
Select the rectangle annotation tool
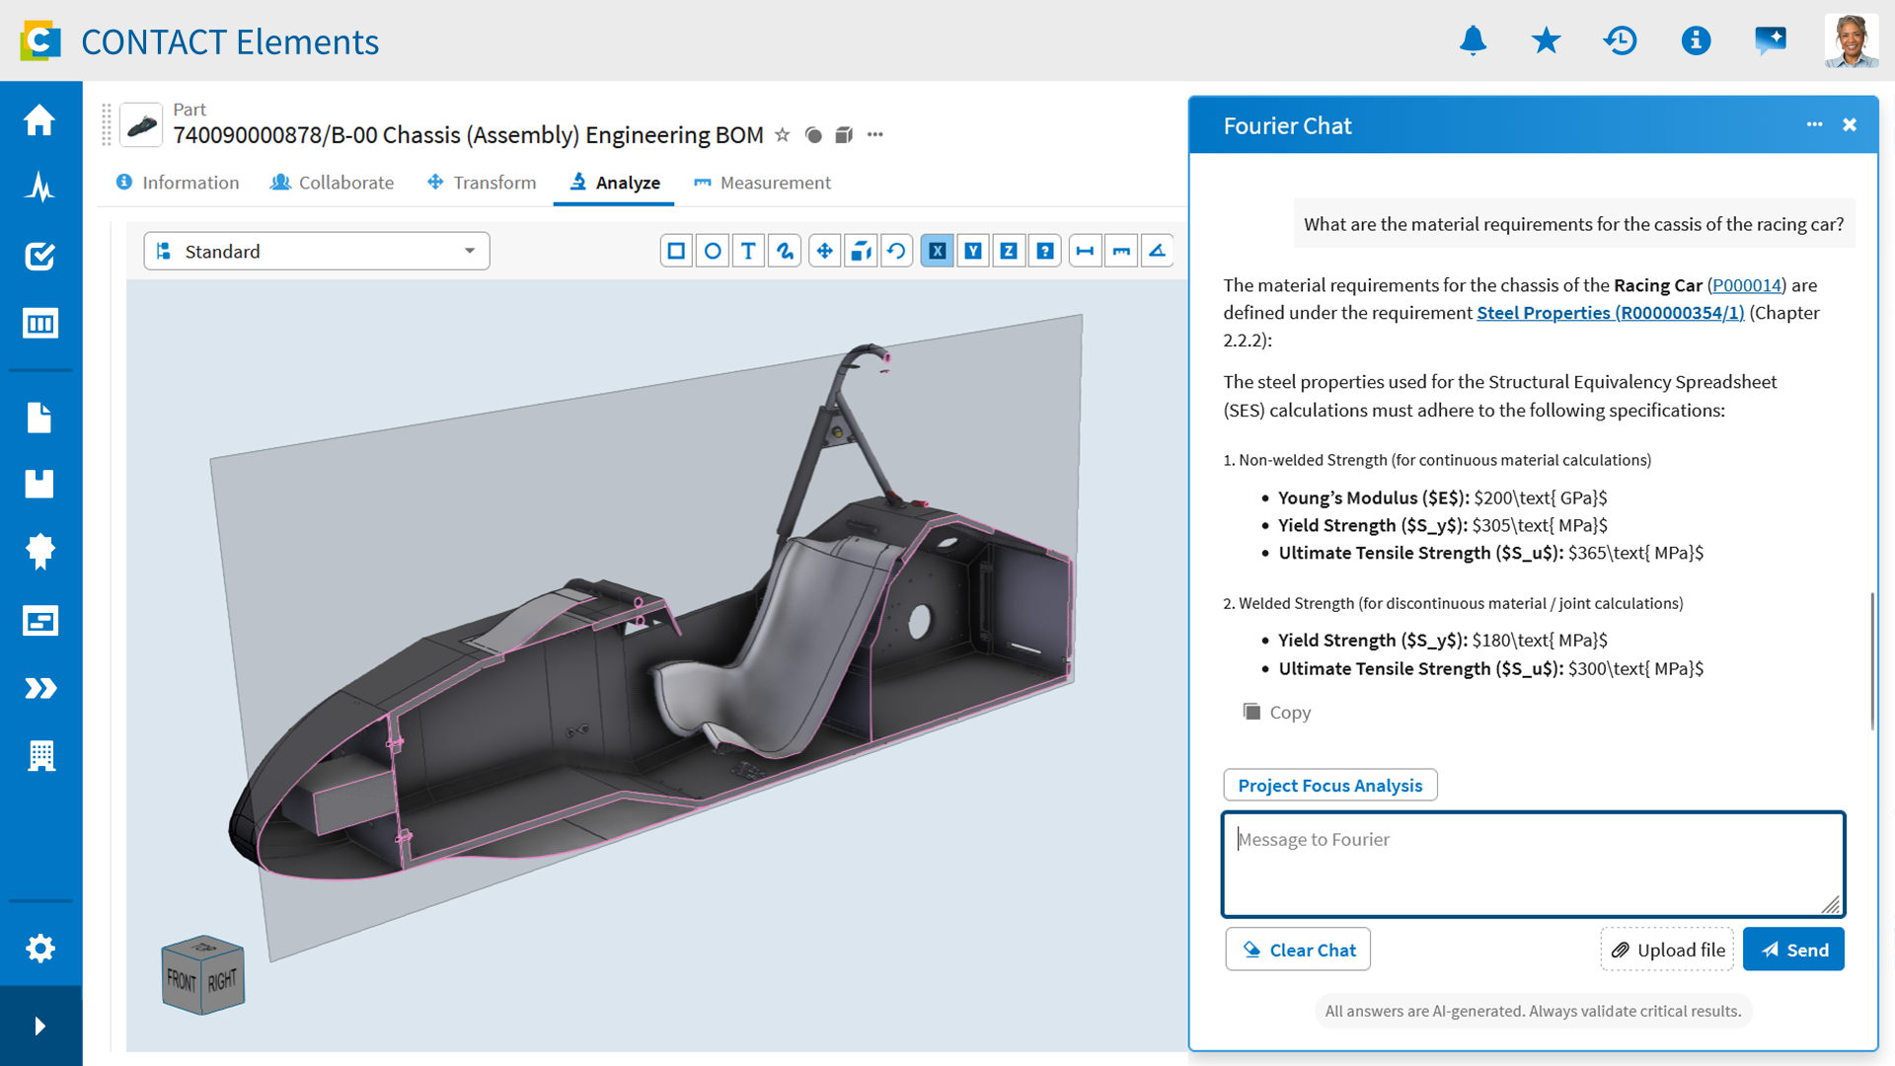(x=676, y=251)
